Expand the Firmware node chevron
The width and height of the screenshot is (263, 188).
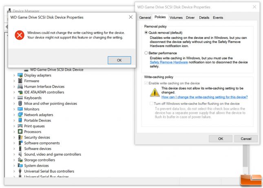coord(14,81)
